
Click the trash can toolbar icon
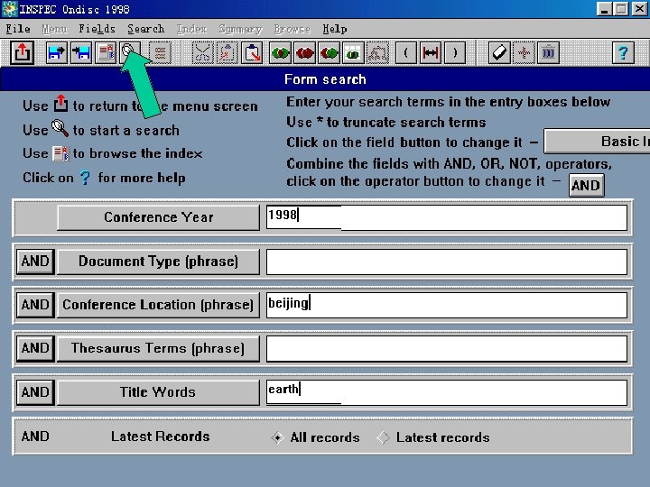[x=548, y=52]
